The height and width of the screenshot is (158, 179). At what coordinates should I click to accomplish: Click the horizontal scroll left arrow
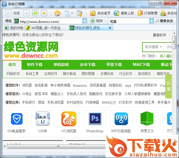tap(5, 146)
